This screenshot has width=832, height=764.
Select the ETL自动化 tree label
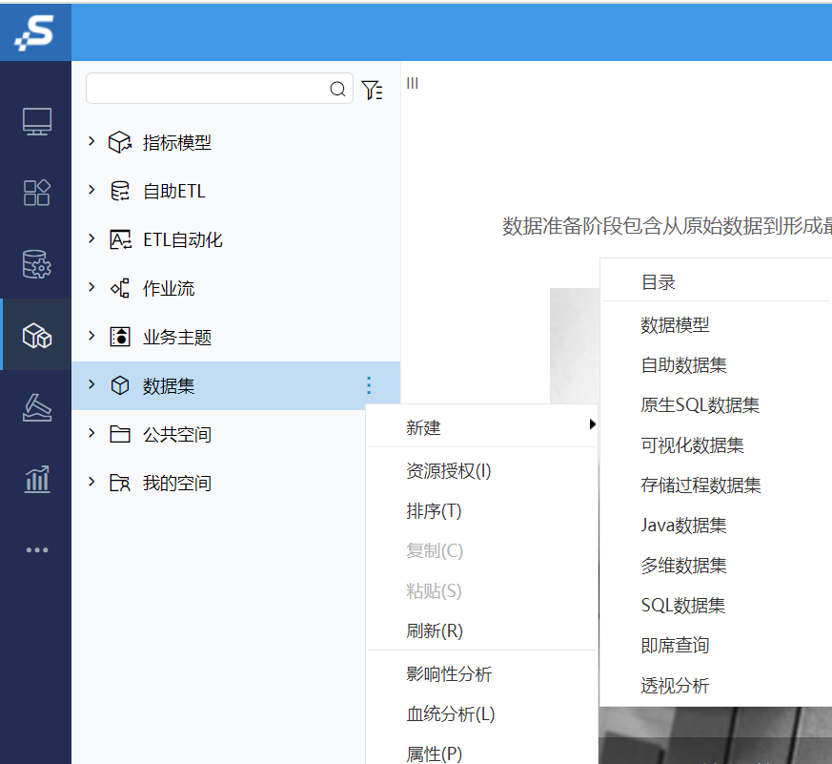182,240
